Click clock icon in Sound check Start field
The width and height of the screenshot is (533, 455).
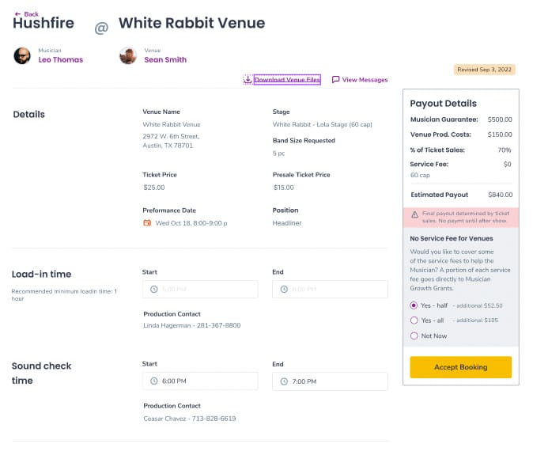pyautogui.click(x=154, y=381)
